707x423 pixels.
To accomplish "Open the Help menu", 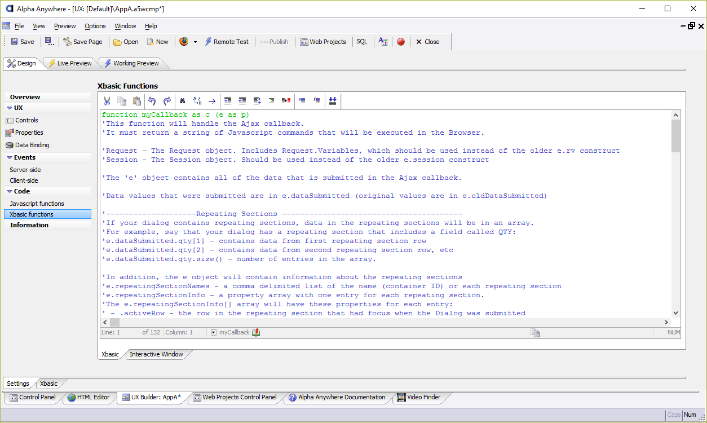I will tap(151, 26).
